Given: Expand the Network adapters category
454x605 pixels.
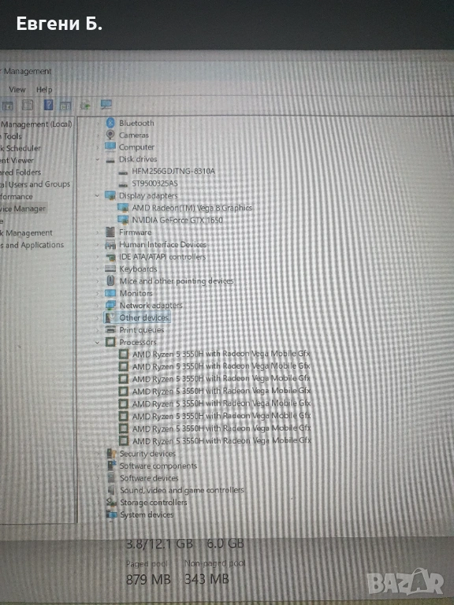Looking at the screenshot, I should coord(97,305).
